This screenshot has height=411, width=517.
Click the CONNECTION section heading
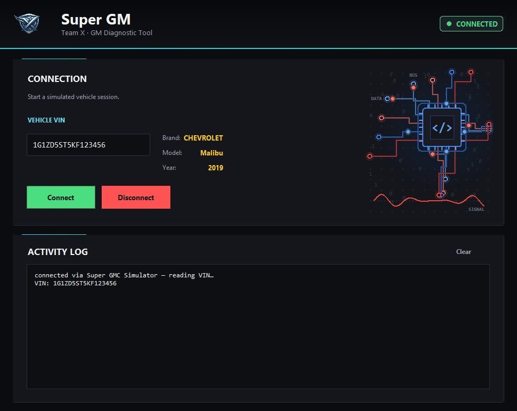58,79
